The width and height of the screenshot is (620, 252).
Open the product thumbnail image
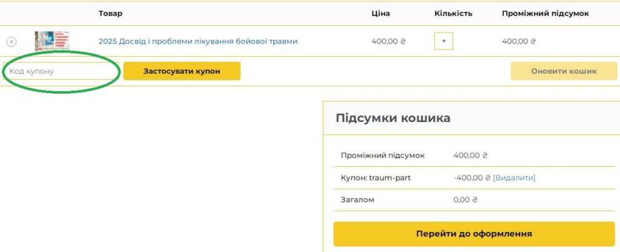[52, 41]
